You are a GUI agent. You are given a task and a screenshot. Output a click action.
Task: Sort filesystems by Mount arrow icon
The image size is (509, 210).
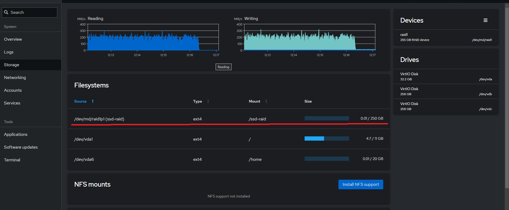tap(266, 101)
